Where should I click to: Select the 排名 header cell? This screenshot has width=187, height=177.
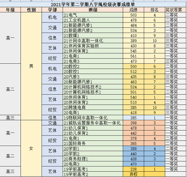(x=155, y=10)
